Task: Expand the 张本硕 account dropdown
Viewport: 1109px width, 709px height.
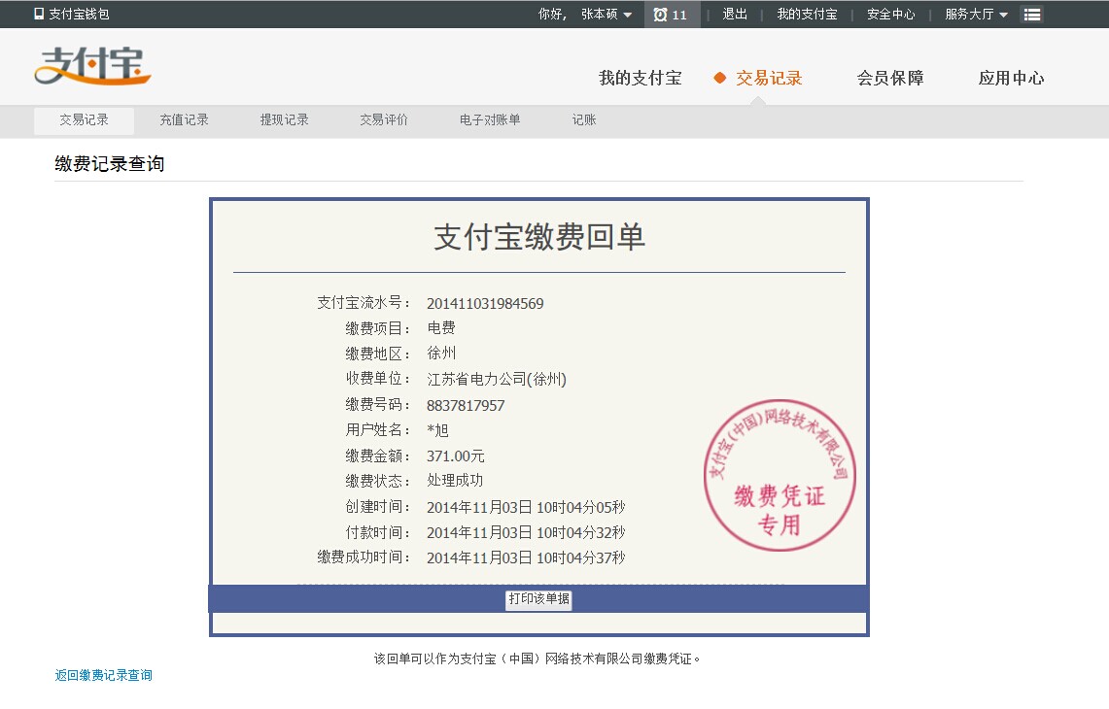Action: pyautogui.click(x=606, y=15)
